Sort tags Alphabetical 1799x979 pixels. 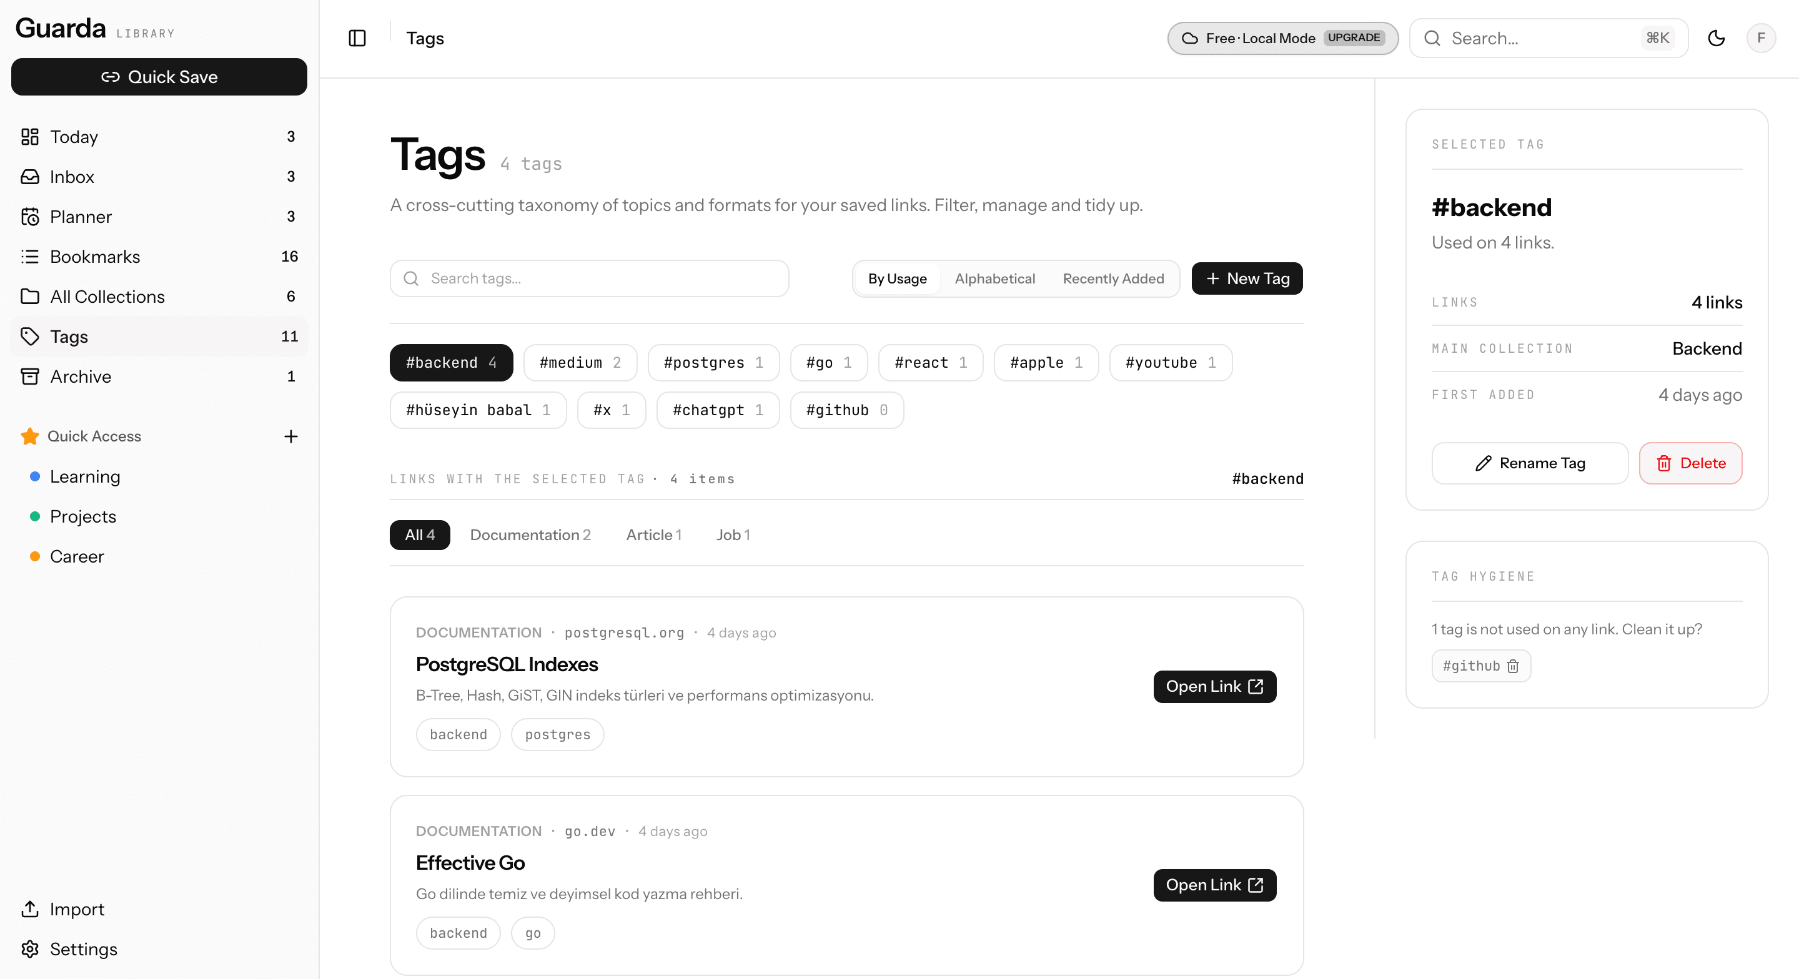[994, 278]
